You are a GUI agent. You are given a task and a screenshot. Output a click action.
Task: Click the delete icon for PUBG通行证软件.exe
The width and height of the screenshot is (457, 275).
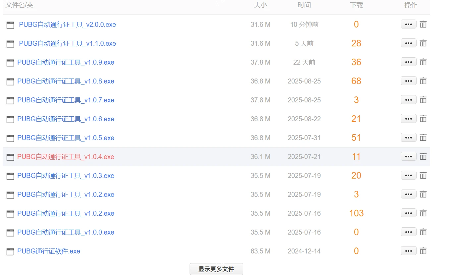423,251
